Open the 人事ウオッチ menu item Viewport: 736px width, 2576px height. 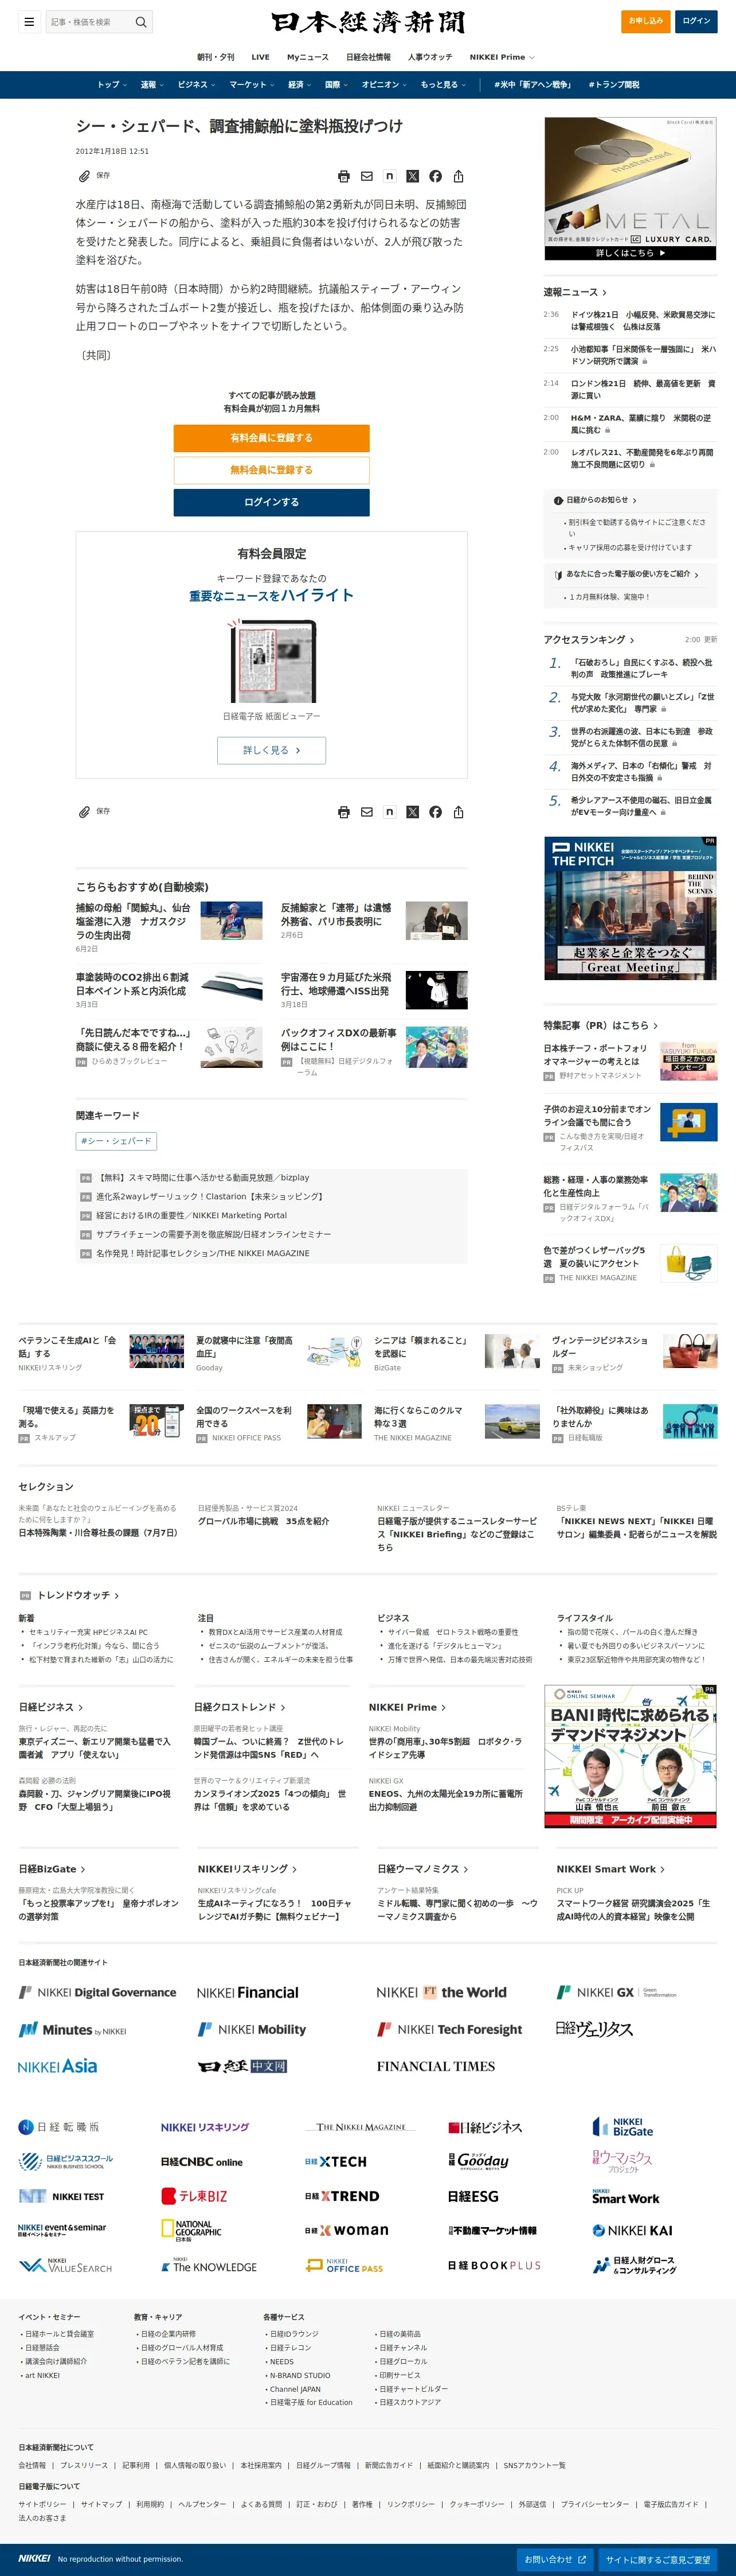429,57
